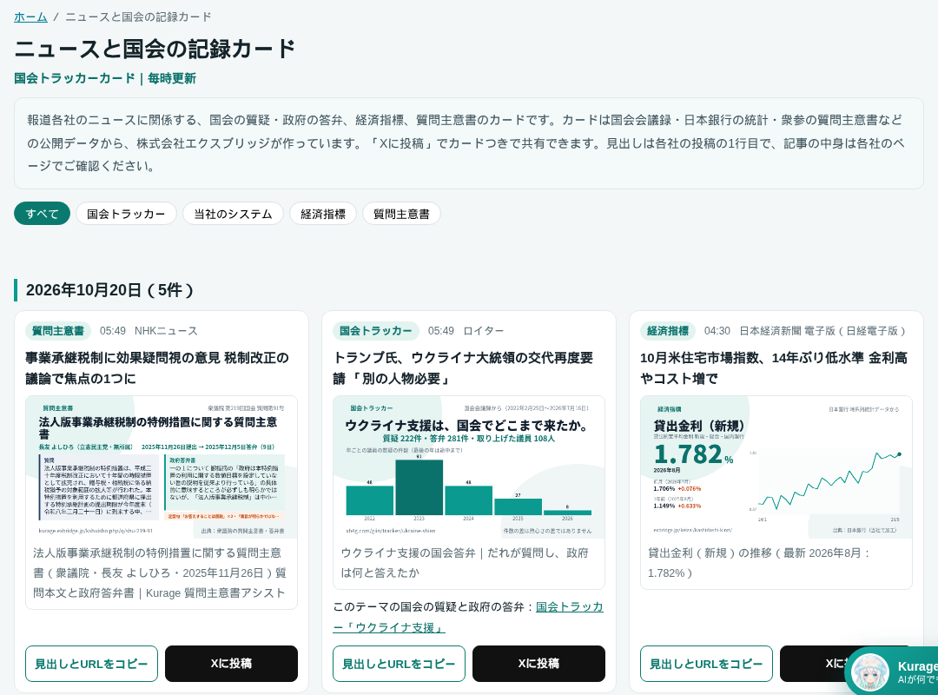Click caption 貸出金利（新規）の推移
Image resolution: width=938 pixels, height=695 pixels.
pyautogui.click(x=759, y=563)
